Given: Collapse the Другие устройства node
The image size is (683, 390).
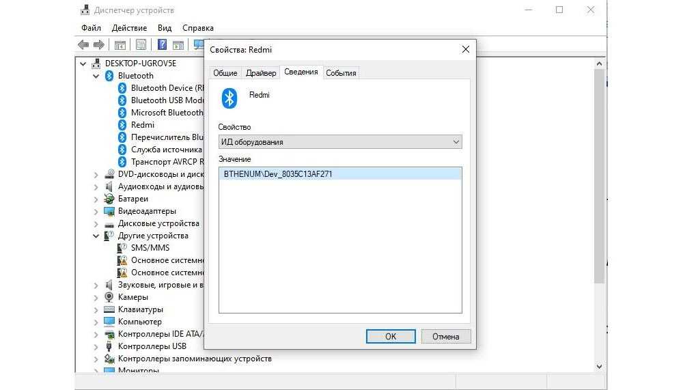Looking at the screenshot, I should point(96,236).
